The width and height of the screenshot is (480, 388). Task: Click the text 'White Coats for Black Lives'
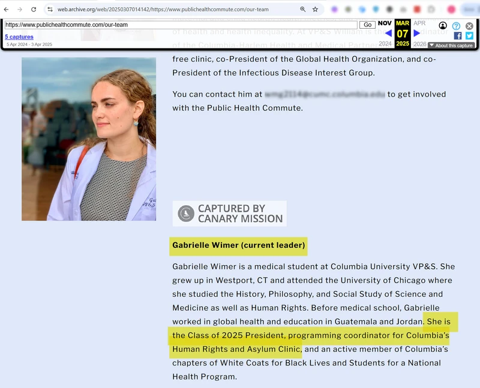coord(275,363)
